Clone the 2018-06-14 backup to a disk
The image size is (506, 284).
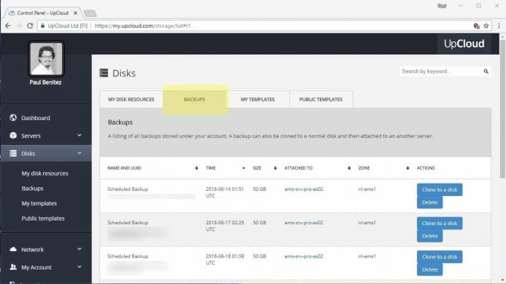440,189
